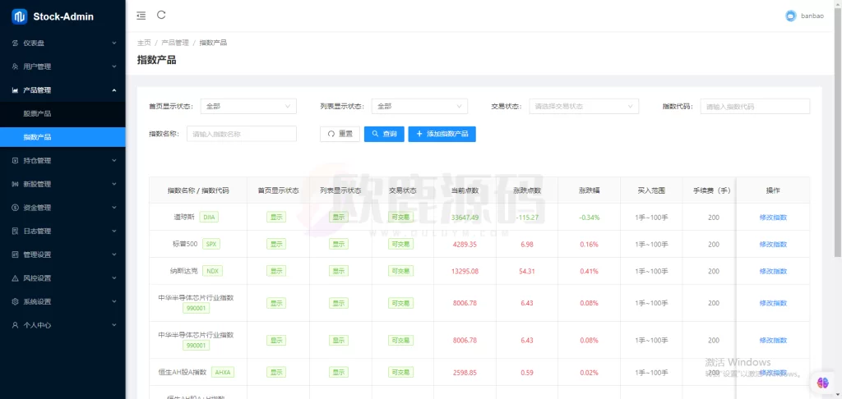Click 修改指数 for the 纳斯达克 row
This screenshot has width=842, height=399.
[773, 271]
